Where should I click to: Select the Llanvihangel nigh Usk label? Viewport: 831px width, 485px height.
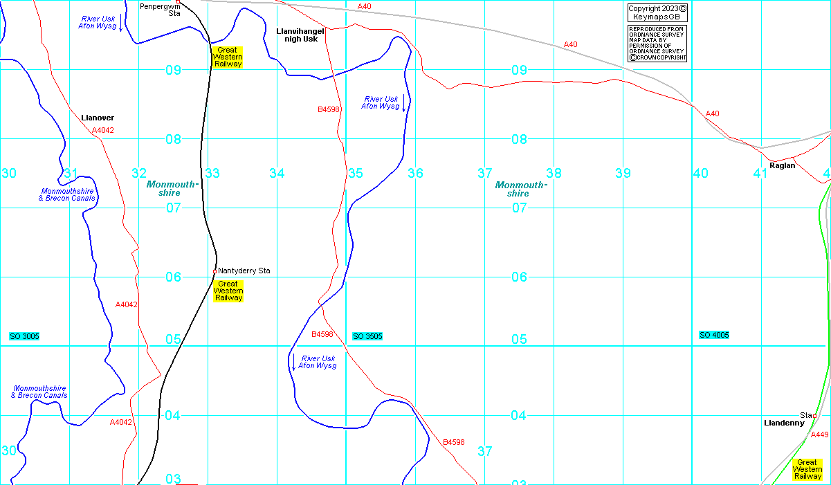300,35
